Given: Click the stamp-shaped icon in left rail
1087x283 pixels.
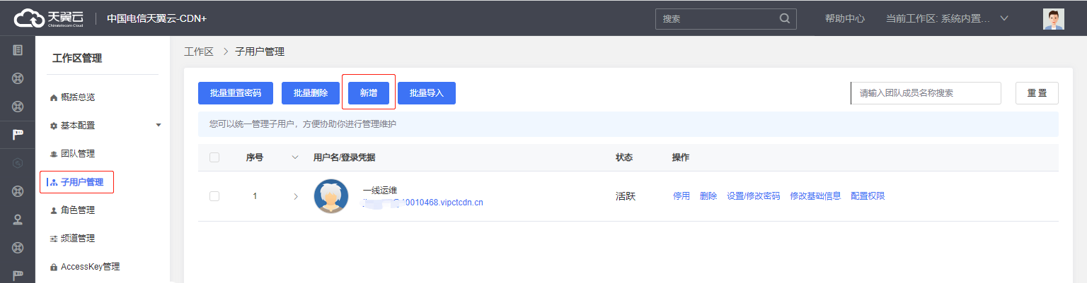Looking at the screenshot, I should coord(18,219).
